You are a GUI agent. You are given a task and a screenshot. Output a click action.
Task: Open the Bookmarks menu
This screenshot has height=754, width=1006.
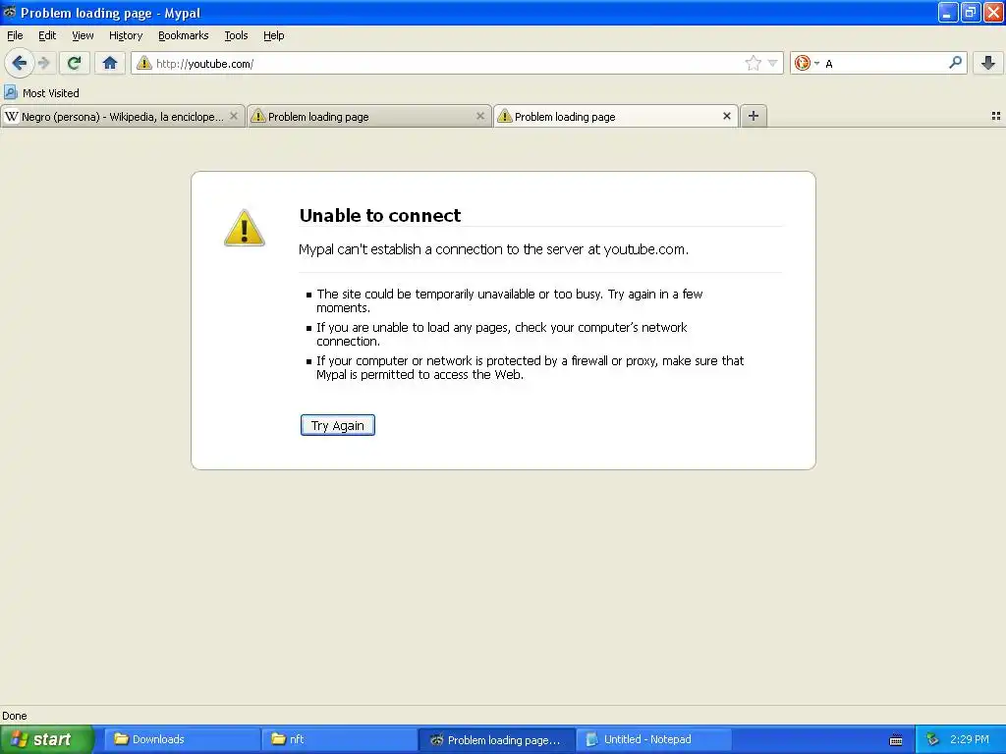click(x=183, y=35)
